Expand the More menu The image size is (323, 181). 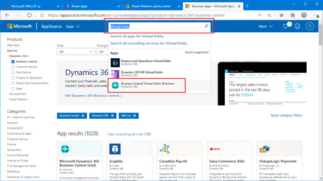pos(266,26)
